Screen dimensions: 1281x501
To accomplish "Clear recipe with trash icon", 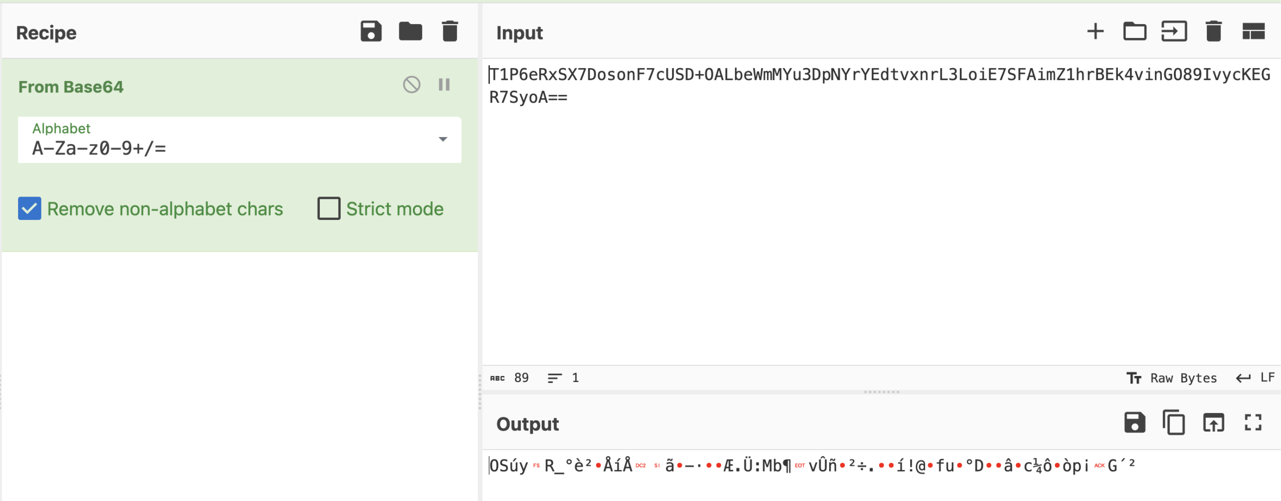I will [450, 31].
